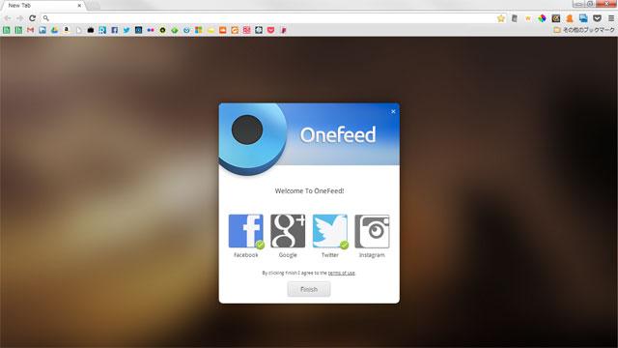Screen dimensions: 618x348
Task: Click the browser forward arrow
Action: pyautogui.click(x=19, y=18)
